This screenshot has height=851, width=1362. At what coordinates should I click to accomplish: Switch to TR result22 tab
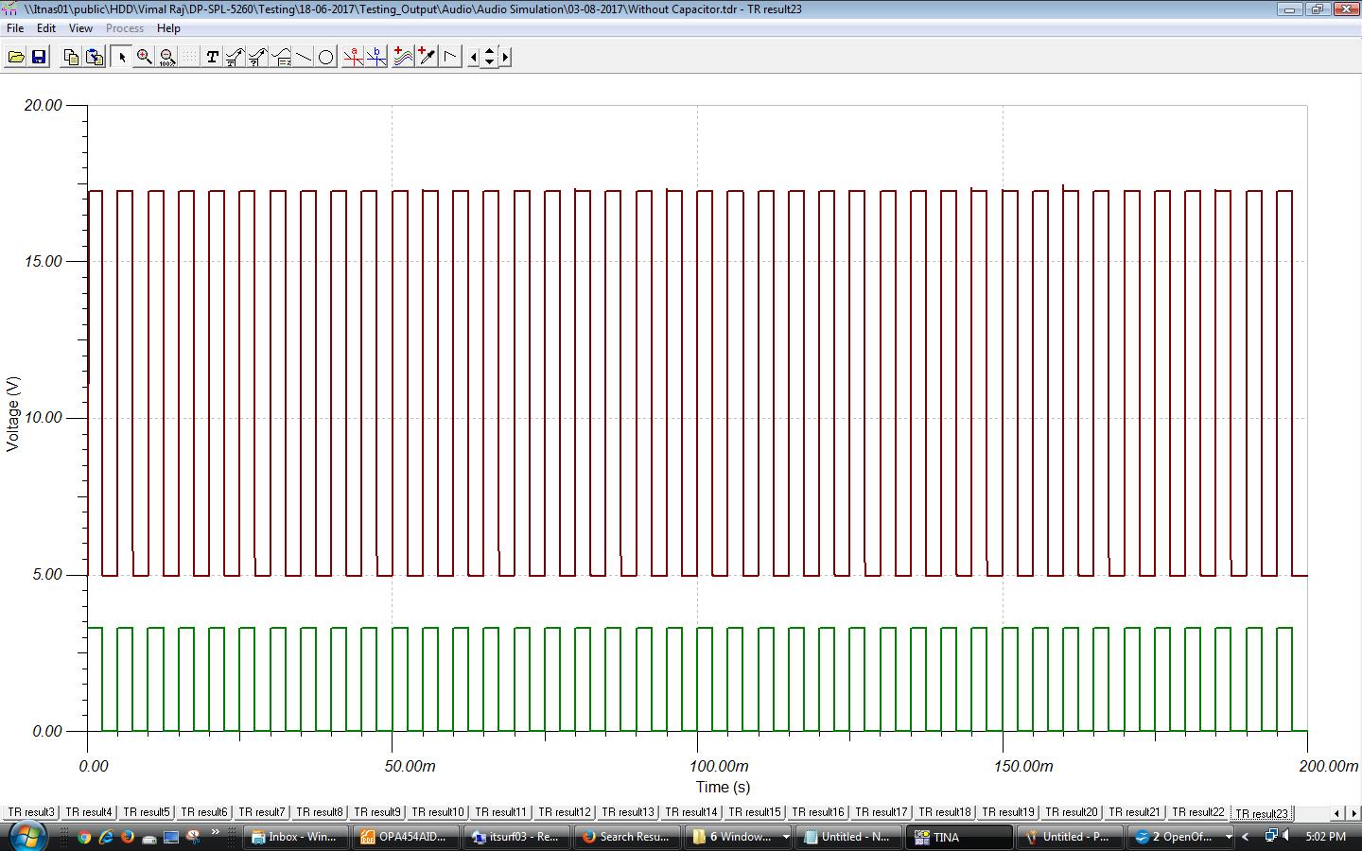1198,812
